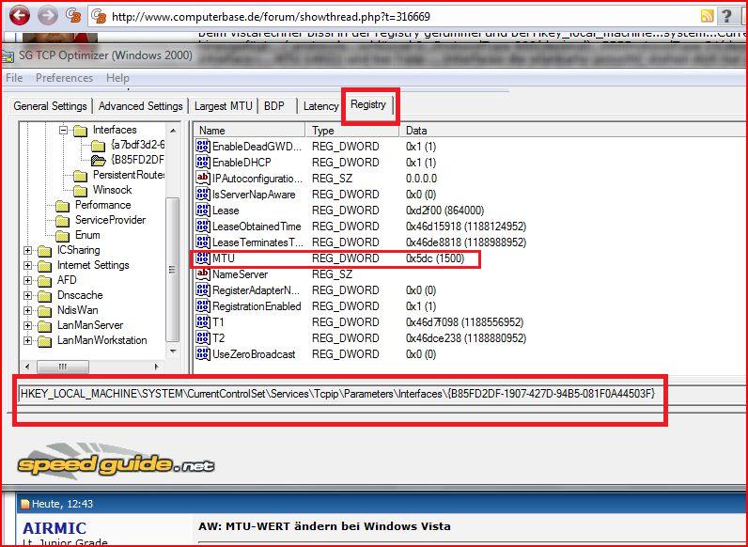748x547 pixels.
Task: Select the EnableDHCP DWORD value icon
Action: pos(203,162)
